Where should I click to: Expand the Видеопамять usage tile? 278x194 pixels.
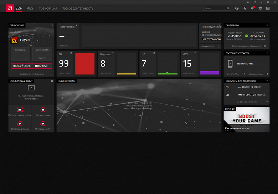tap(112, 53)
